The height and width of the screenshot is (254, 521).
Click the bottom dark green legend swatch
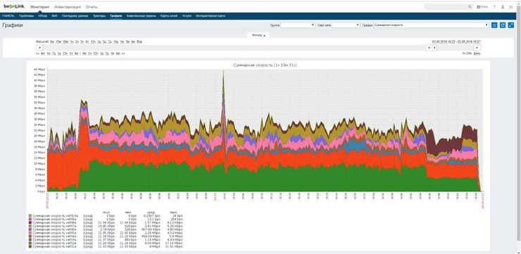tap(30, 247)
